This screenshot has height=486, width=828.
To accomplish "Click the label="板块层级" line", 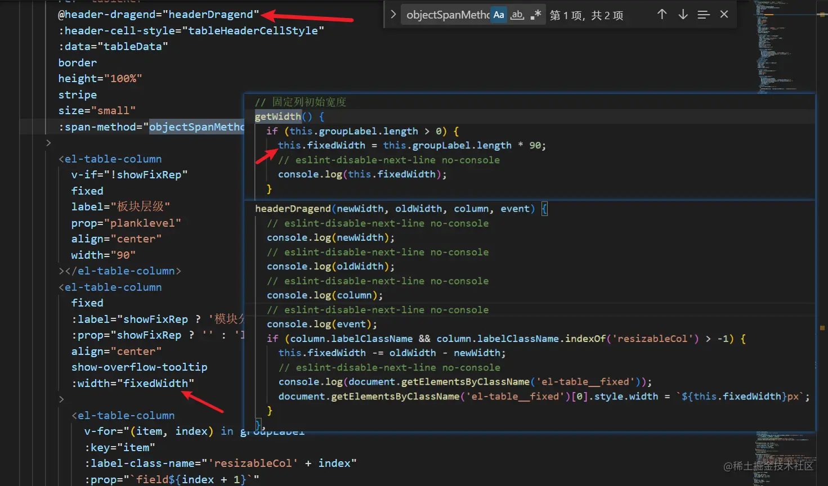I will pos(120,207).
